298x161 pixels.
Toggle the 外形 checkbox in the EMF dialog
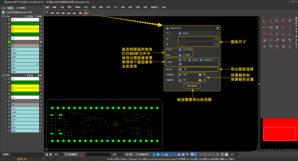click(x=180, y=60)
